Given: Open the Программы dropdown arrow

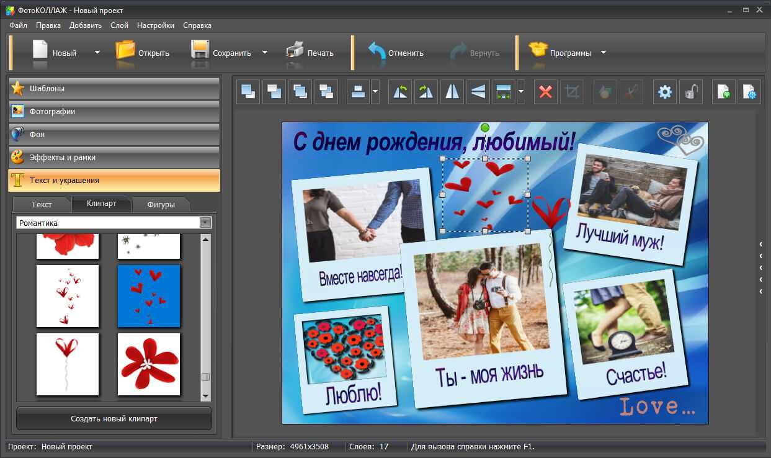Looking at the screenshot, I should (x=604, y=53).
